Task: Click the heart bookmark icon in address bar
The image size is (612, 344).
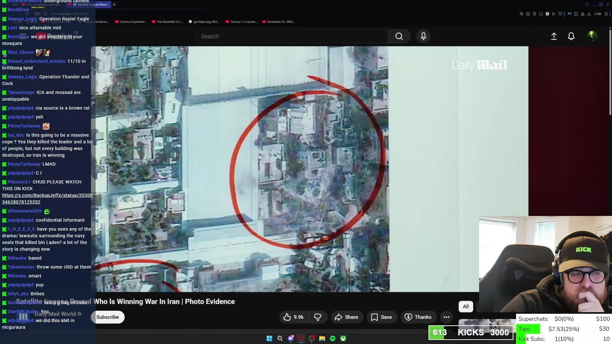Action: 560,14
